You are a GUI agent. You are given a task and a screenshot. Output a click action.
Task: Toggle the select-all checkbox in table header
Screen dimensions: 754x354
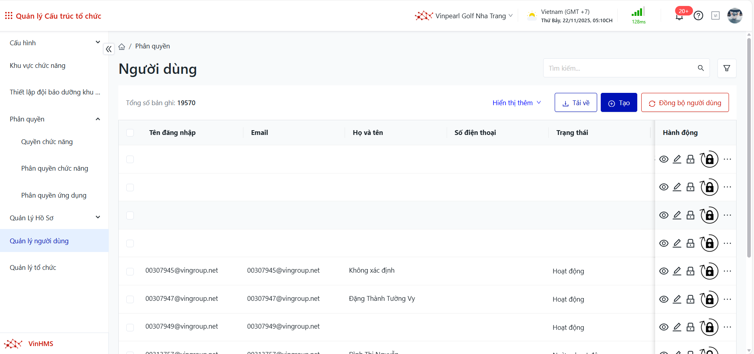click(x=130, y=133)
